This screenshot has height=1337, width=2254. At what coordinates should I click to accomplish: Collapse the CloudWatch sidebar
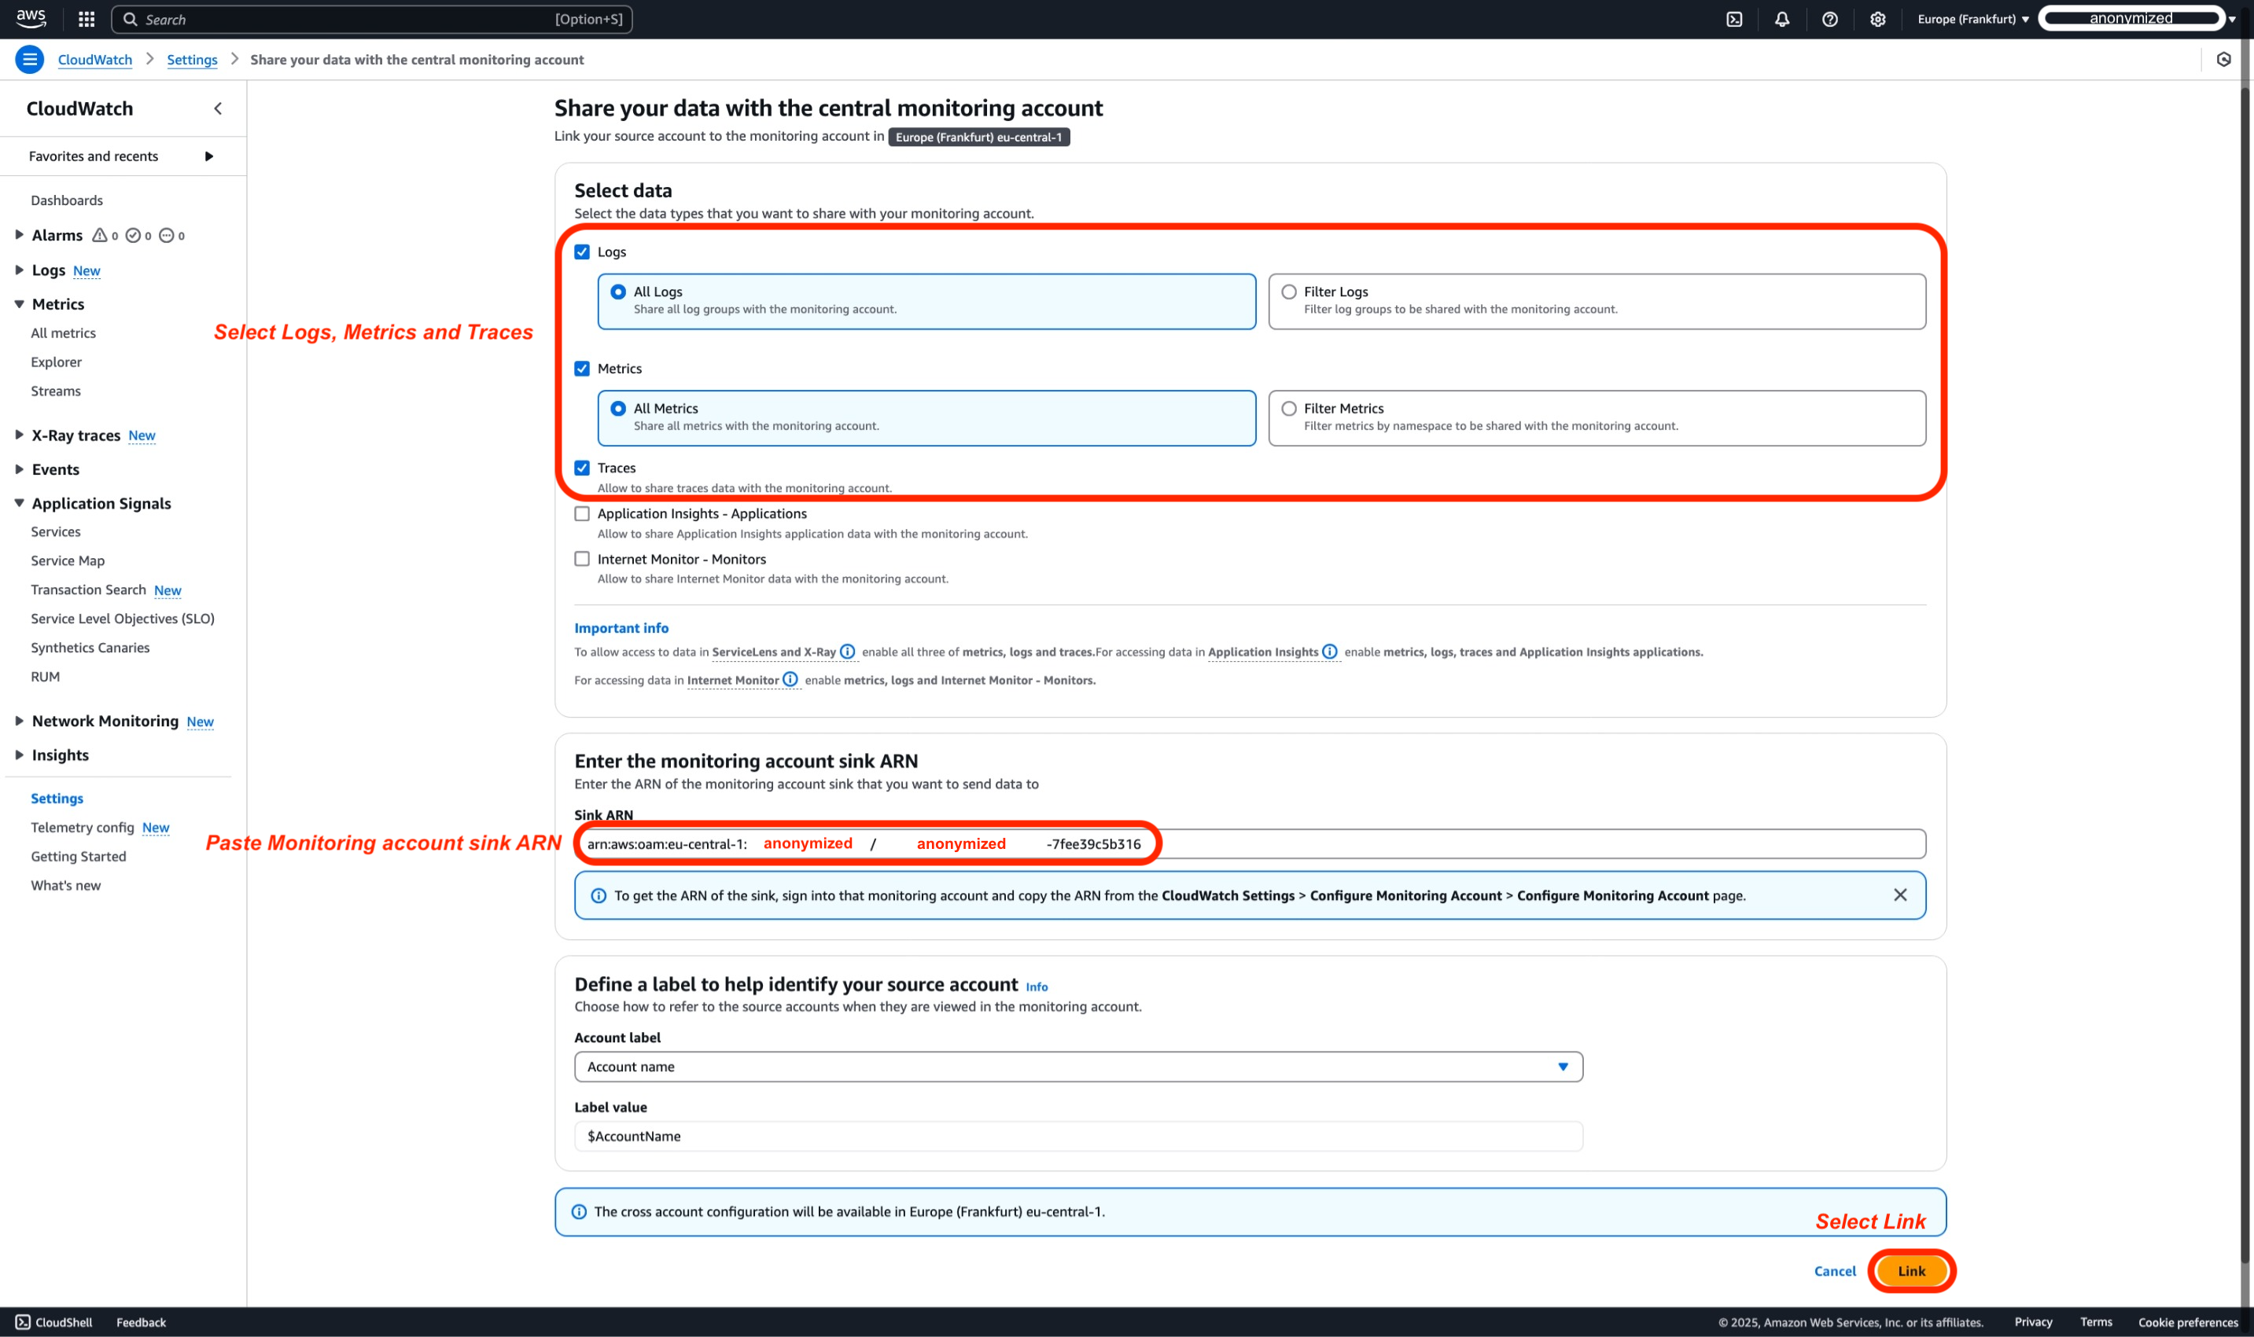[217, 108]
